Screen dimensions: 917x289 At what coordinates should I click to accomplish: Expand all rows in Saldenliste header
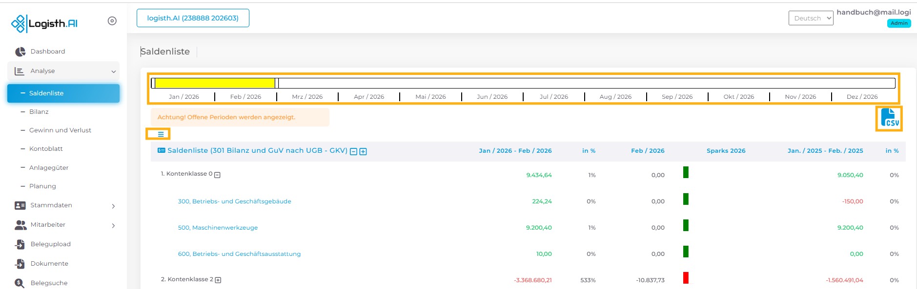[363, 151]
